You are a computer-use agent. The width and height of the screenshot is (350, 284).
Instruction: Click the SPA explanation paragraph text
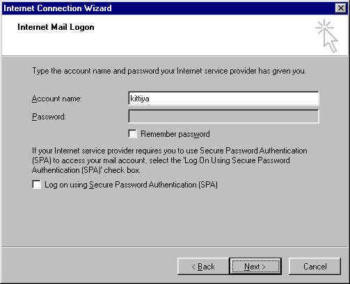pyautogui.click(x=169, y=160)
